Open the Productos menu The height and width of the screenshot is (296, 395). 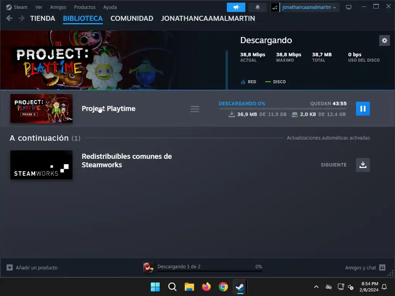(x=84, y=7)
